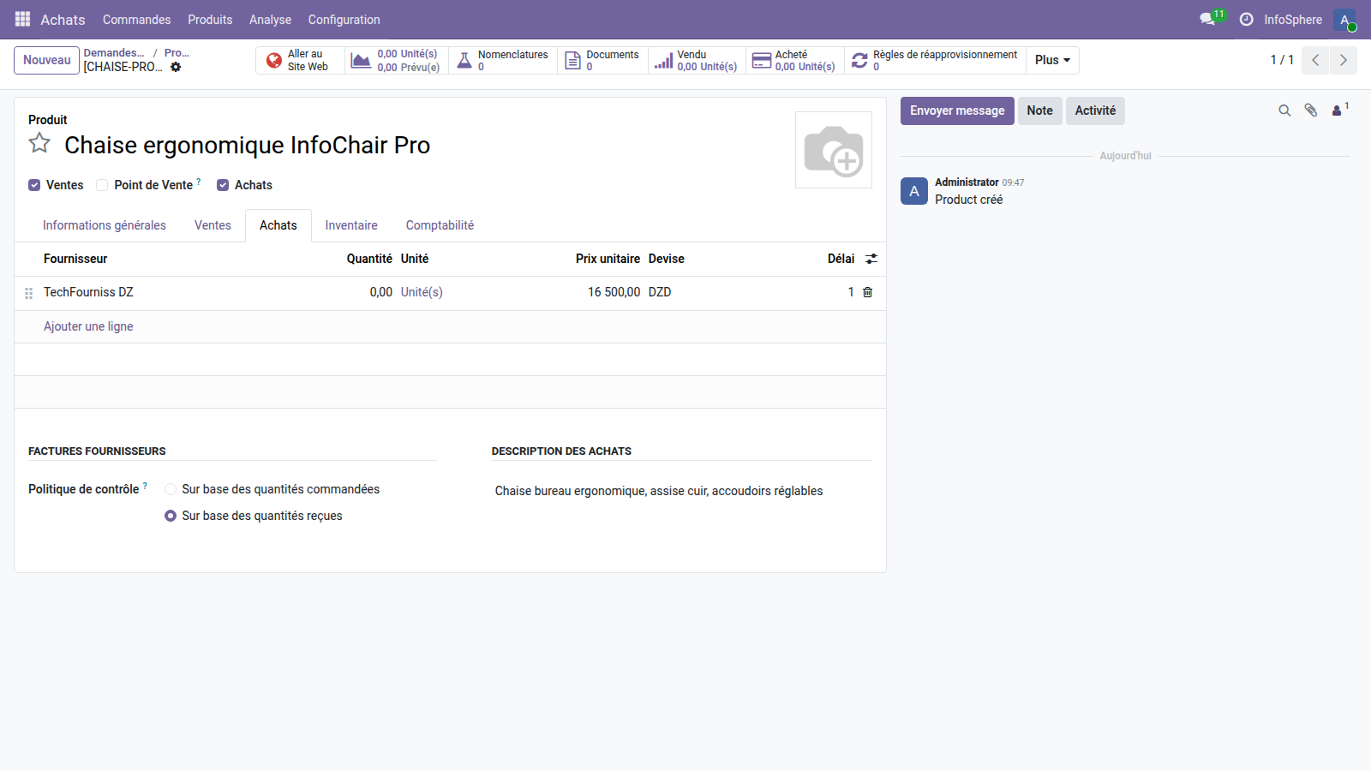Uncheck the Ventes checkbox

click(x=34, y=185)
